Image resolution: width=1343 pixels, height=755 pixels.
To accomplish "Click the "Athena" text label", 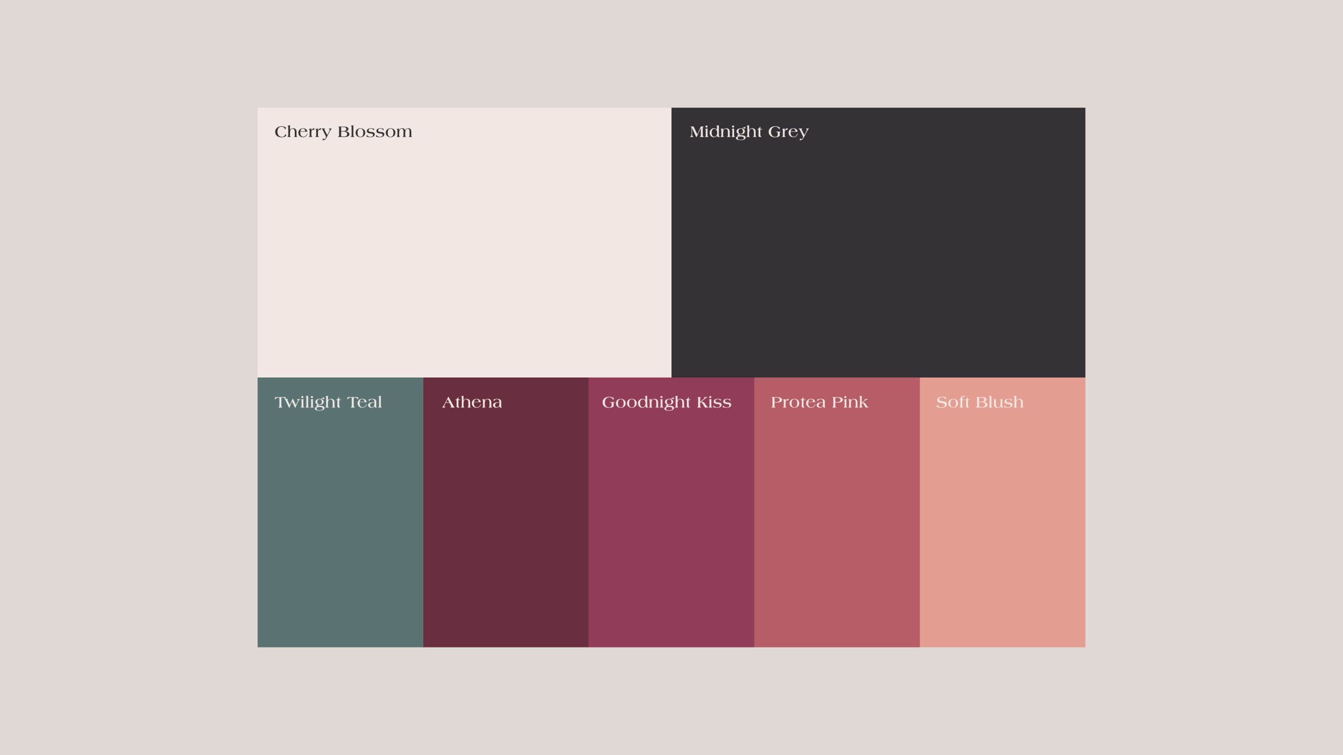I will click(472, 402).
